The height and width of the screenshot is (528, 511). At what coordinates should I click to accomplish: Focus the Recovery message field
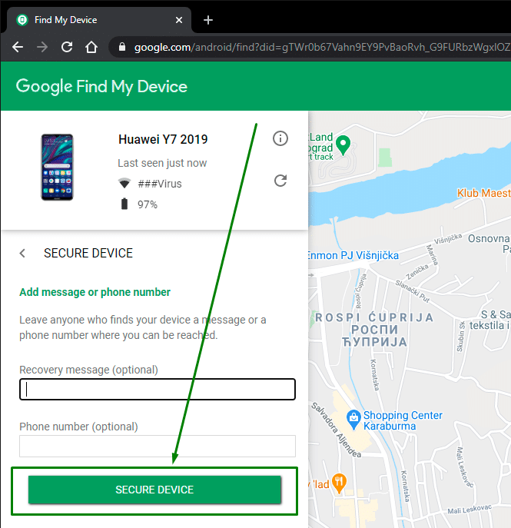click(x=158, y=389)
